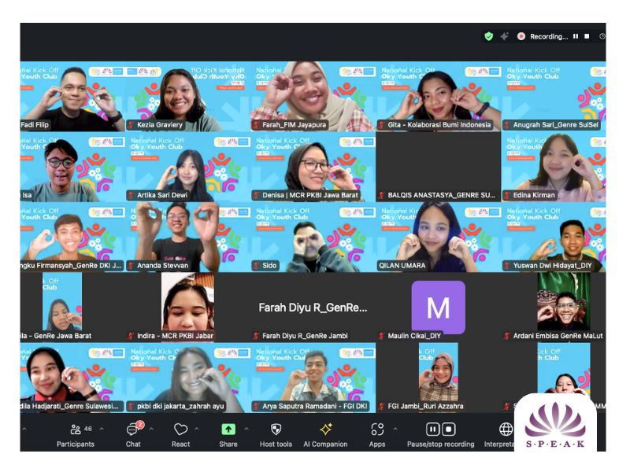The image size is (630, 472).
Task: Expand the arrow next to Chat
Action: (151, 430)
